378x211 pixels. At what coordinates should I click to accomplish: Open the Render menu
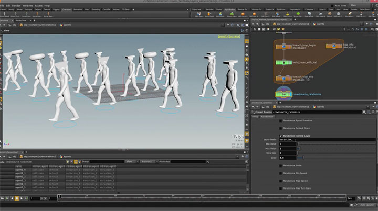16,6
